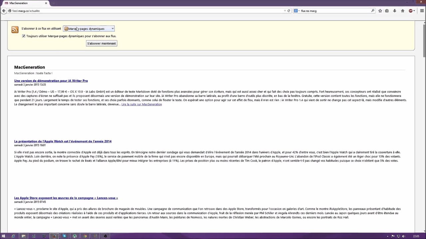Uncheck 'Toujours utiliser Marque-pages dynamiques'

click(x=24, y=36)
